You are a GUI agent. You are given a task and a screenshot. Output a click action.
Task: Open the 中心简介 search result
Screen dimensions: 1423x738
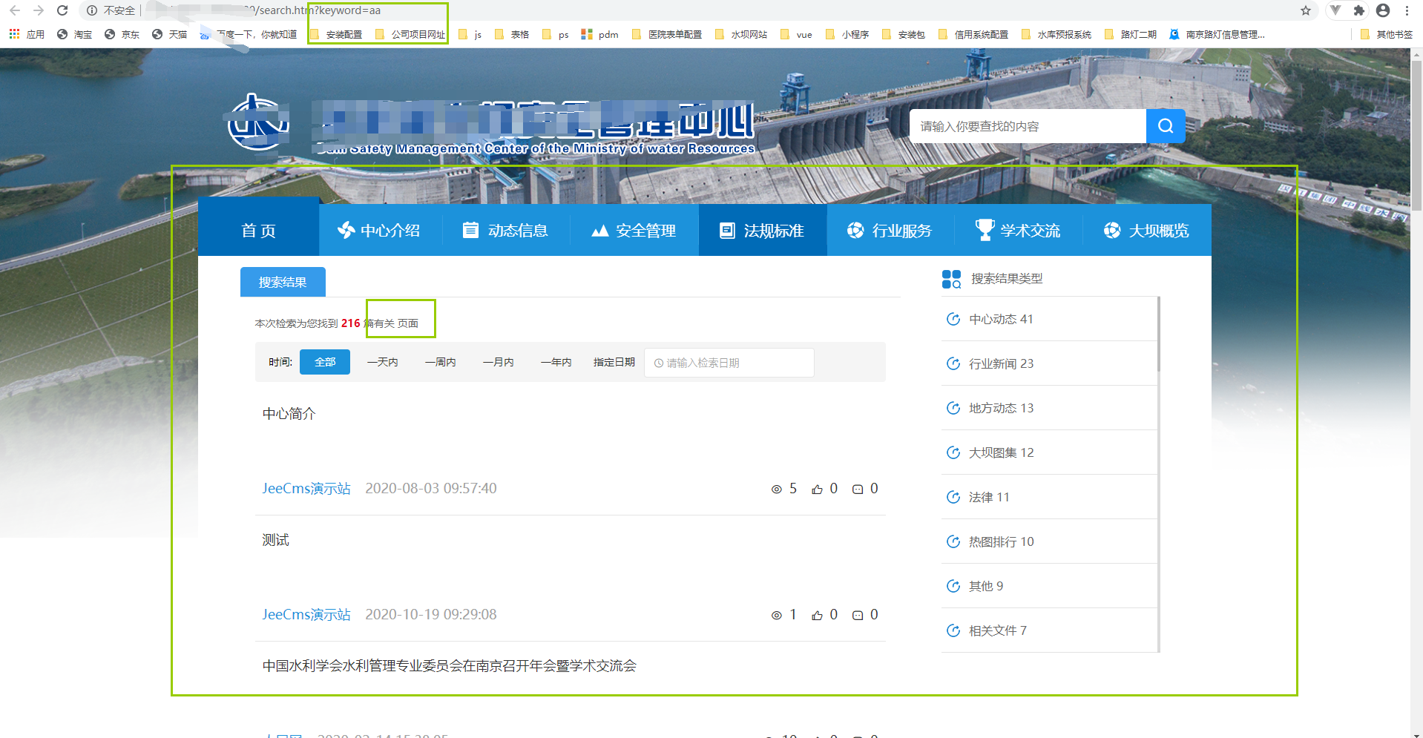(289, 414)
